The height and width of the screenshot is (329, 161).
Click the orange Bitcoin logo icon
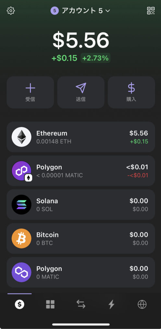coord(21,238)
